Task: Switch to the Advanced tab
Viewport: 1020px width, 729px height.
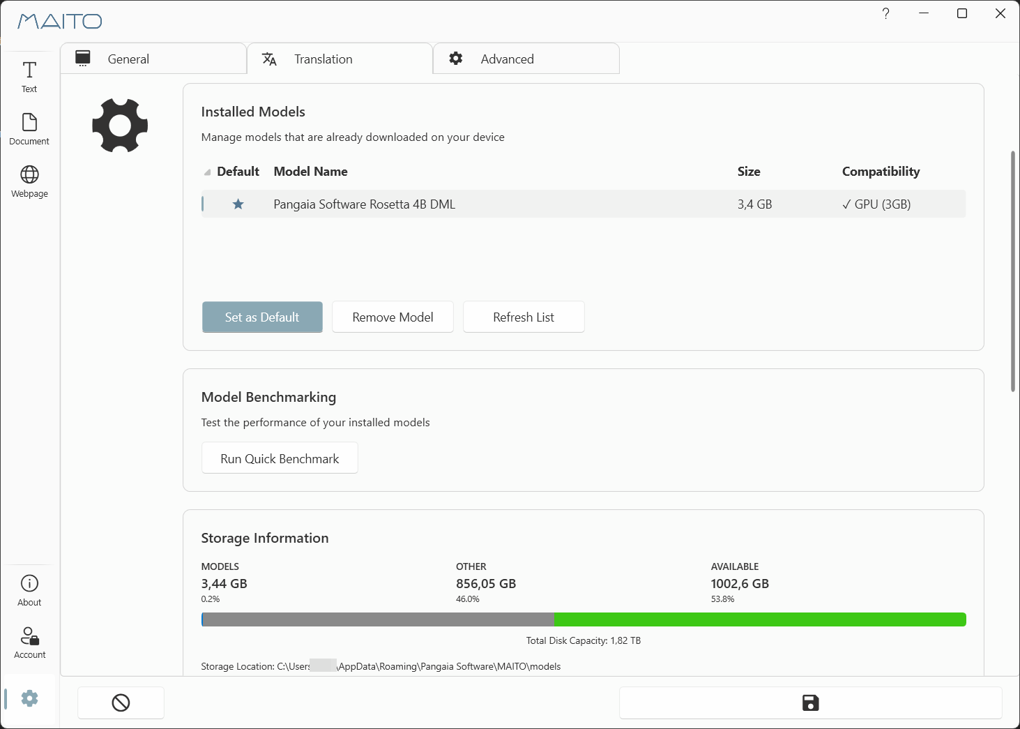Action: click(x=526, y=59)
